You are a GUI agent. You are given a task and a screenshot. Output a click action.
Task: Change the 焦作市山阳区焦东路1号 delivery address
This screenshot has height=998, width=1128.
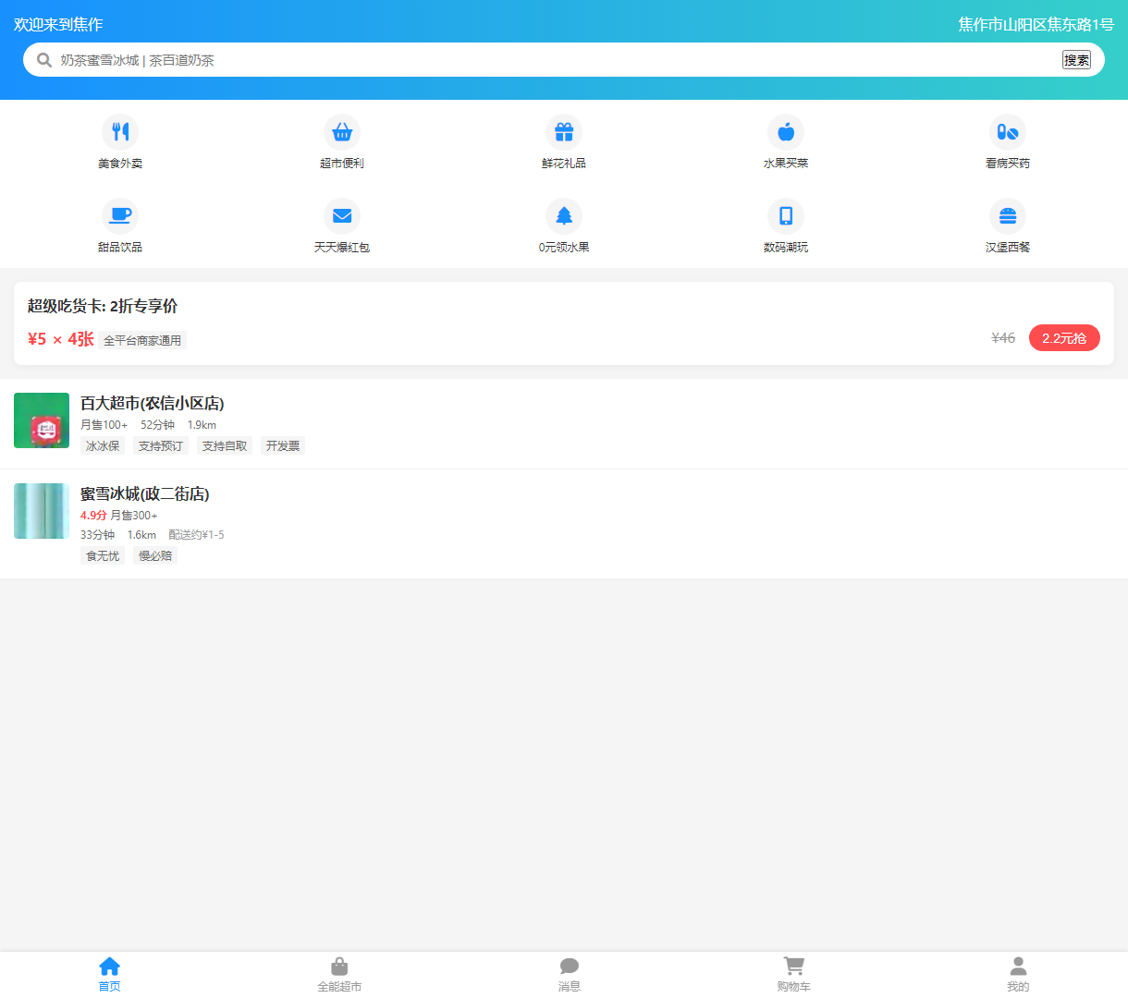pyautogui.click(x=1036, y=25)
